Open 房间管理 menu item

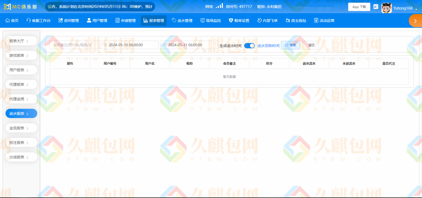(69, 21)
